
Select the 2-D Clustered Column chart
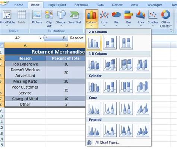(x=94, y=42)
